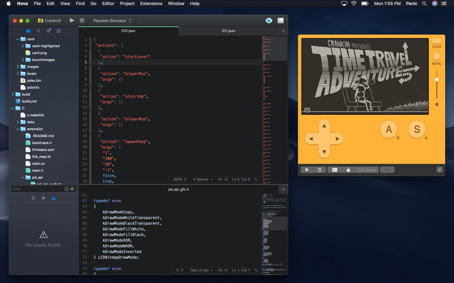This screenshot has height=283, width=454.
Task: Change the Tabs (4 sp) indentation setting
Action: [201, 270]
